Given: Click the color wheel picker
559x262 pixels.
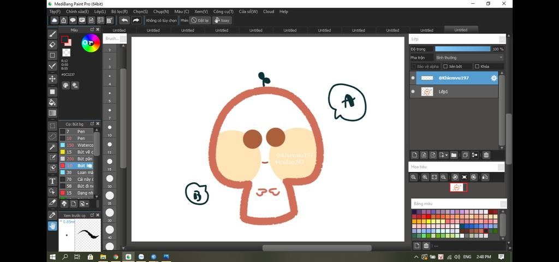Looking at the screenshot, I should 91,43.
